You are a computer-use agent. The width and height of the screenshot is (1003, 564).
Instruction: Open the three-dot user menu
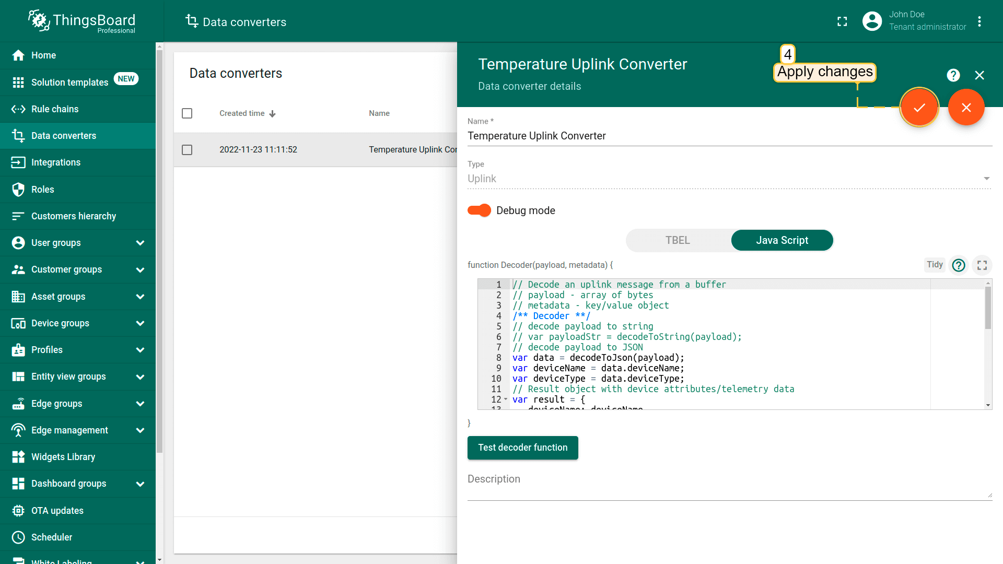pos(979,21)
